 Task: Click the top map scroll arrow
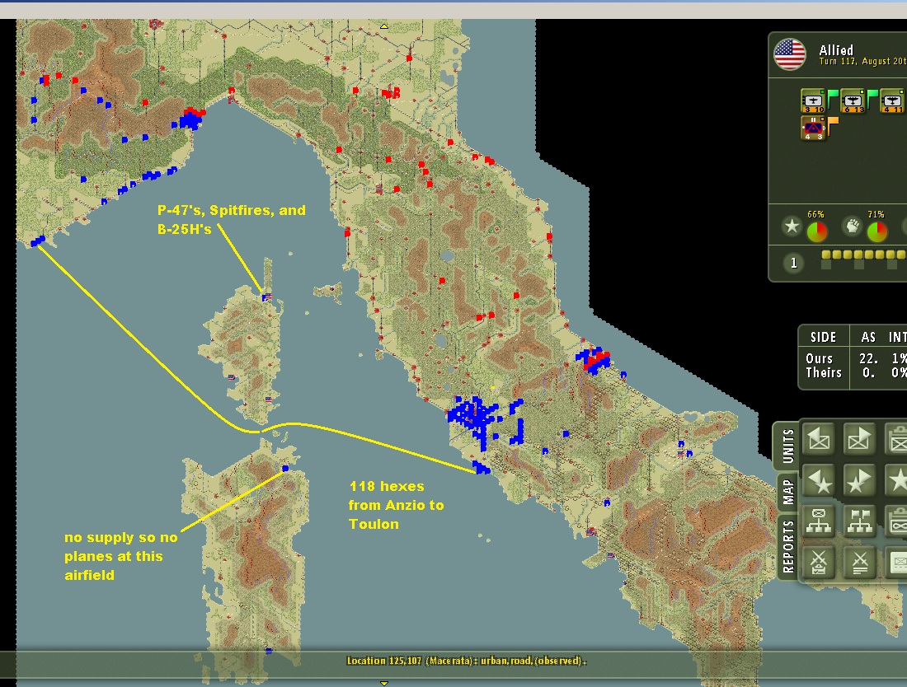pyautogui.click(x=383, y=26)
